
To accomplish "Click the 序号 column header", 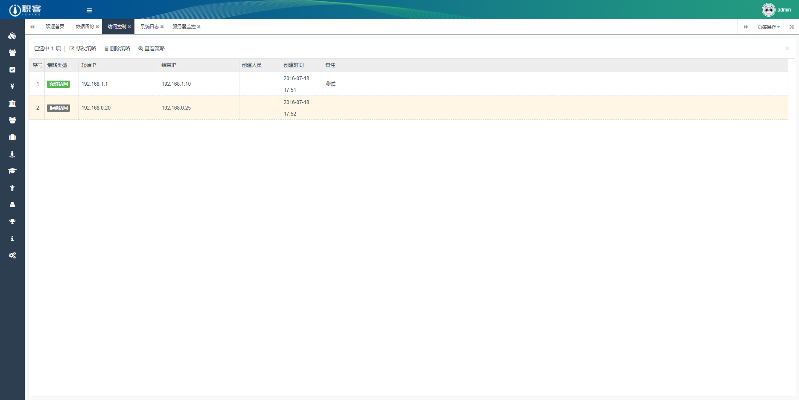I will (x=37, y=65).
